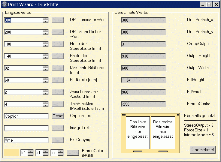Focus the empty ImageText input field
Viewport: 221px width, 162px height.
[x=26, y=128]
